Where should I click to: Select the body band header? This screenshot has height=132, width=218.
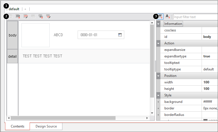click(12, 35)
